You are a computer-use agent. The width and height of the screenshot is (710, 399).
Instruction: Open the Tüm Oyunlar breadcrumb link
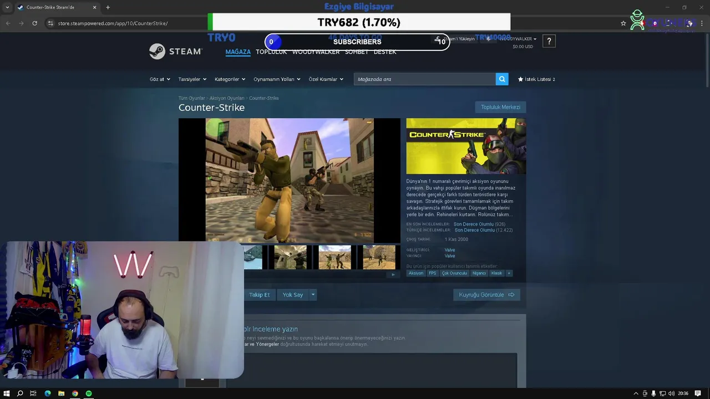coord(191,98)
